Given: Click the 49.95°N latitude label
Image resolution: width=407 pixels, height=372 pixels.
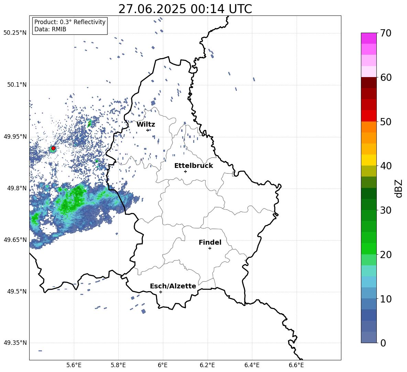Looking at the screenshot, I should click(x=15, y=137).
